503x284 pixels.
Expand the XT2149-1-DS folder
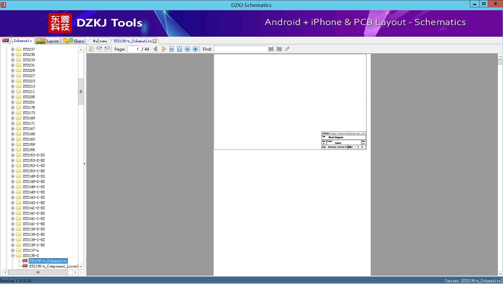click(x=13, y=192)
